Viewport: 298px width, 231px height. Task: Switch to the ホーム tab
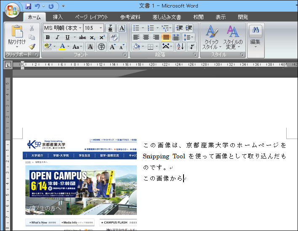click(34, 17)
